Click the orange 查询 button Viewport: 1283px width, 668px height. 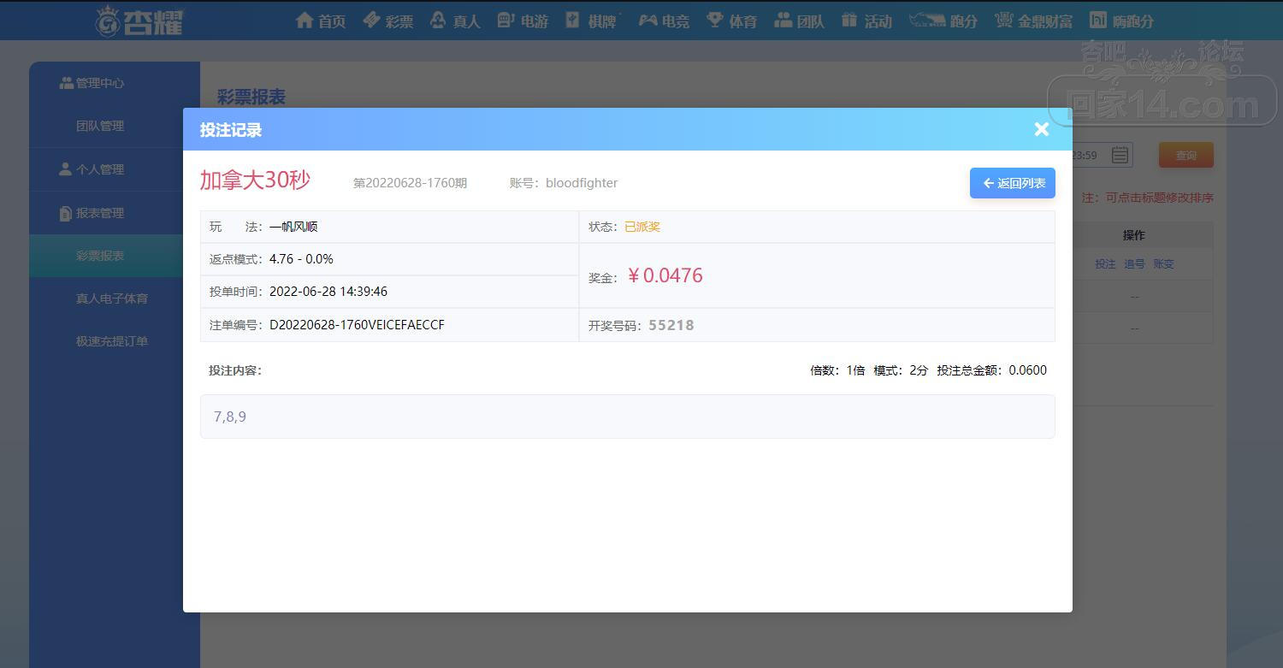coord(1185,155)
